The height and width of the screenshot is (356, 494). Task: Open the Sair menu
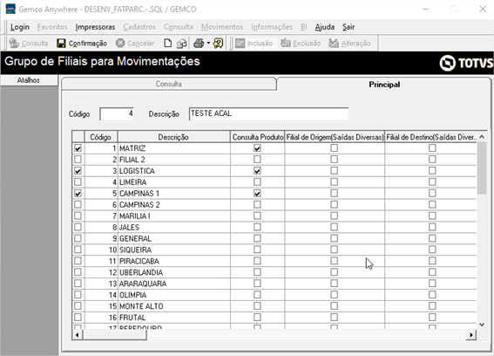tap(349, 27)
